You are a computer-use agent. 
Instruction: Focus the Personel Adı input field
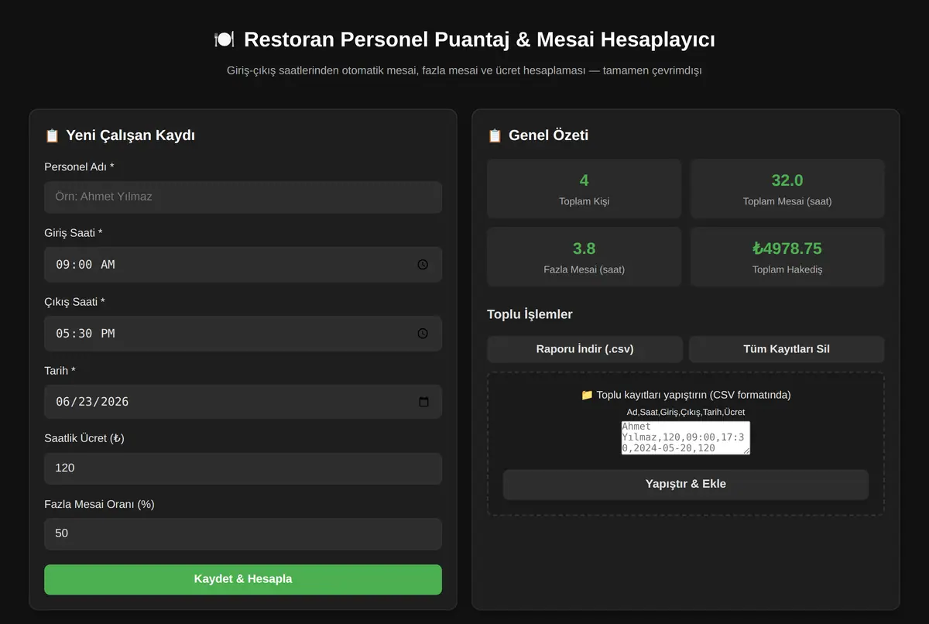[243, 197]
